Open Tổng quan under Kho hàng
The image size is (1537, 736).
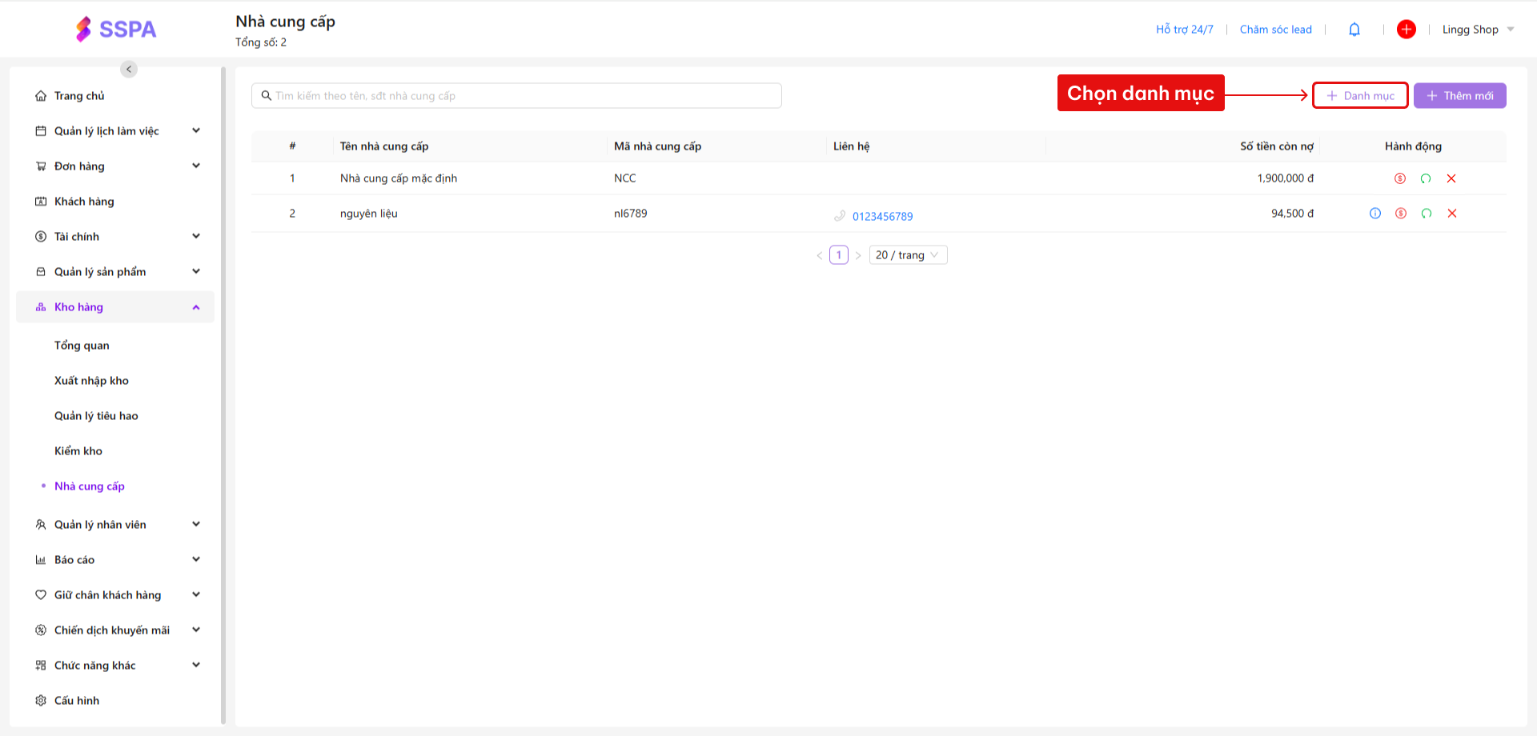tap(82, 346)
